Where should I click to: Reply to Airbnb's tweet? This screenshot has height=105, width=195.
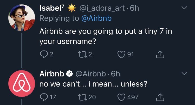click(43, 97)
